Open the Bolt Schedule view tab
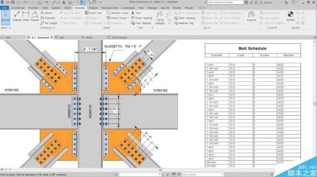Screen dimensions: 317x177 [x=118, y=37]
